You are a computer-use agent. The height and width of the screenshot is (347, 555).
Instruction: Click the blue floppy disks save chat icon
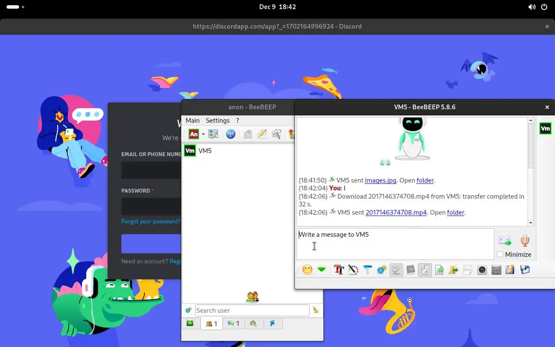(525, 270)
